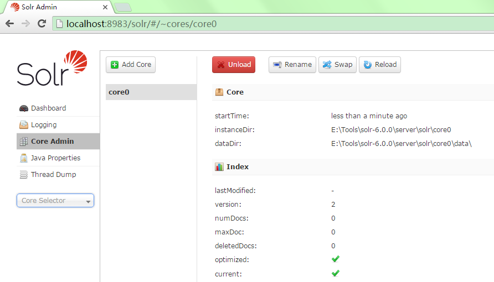Click the Swap arrows icon
This screenshot has width=494, height=282.
pos(327,65)
